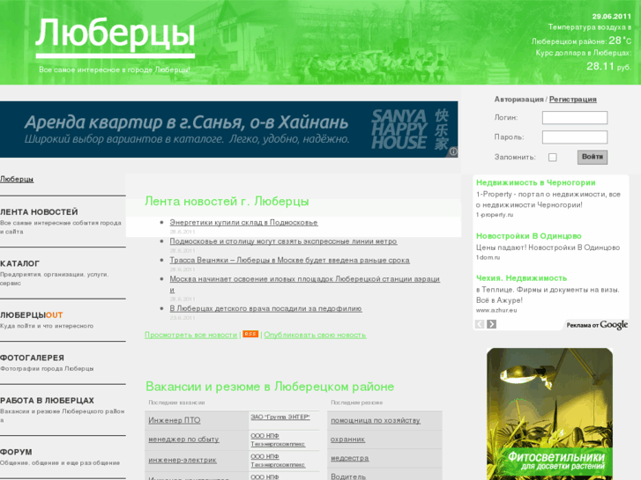Toggle the Запомнить checkbox

click(x=552, y=158)
